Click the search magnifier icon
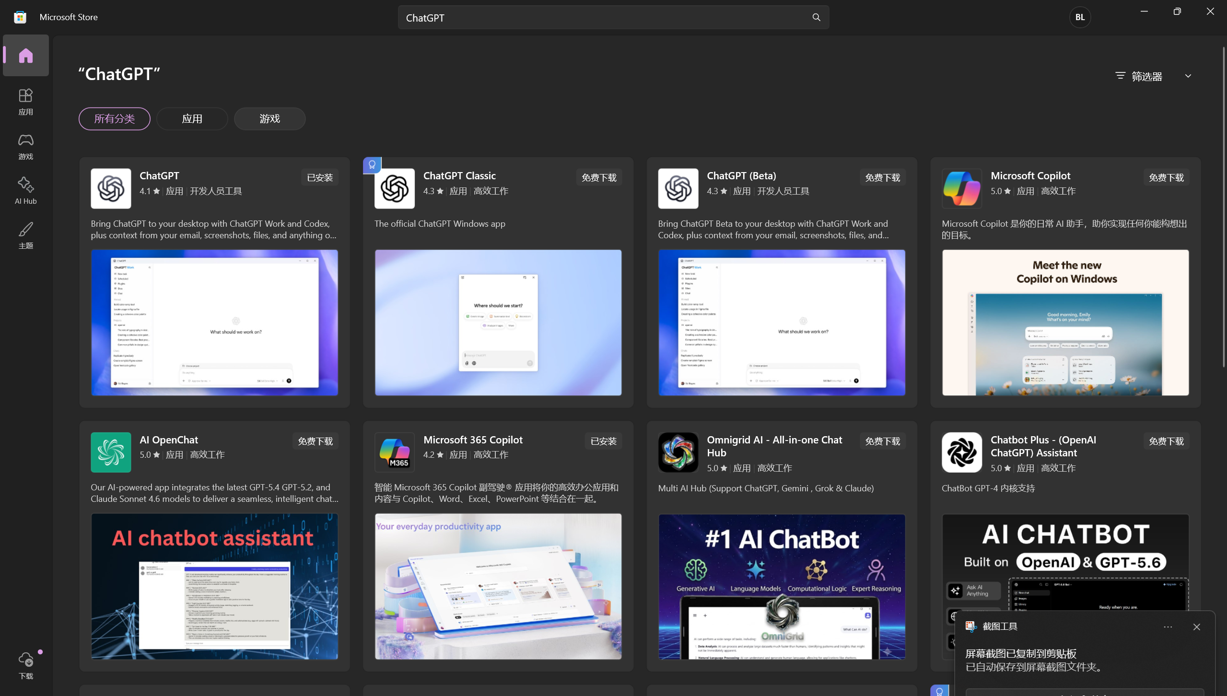1227x696 pixels. click(816, 17)
